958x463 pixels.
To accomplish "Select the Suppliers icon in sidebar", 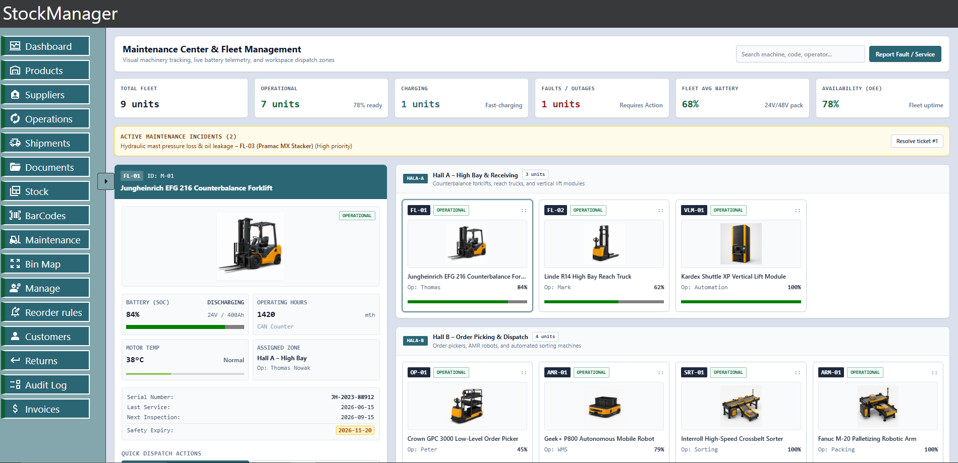I will click(15, 94).
